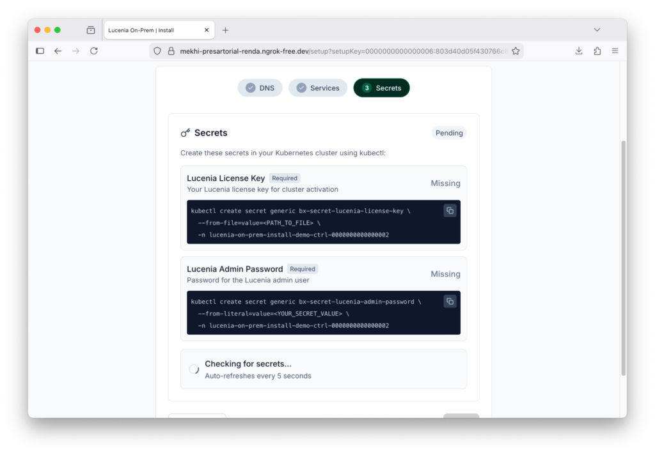Click the key icon beside Secrets heading
Image resolution: width=655 pixels, height=455 pixels.
185,133
